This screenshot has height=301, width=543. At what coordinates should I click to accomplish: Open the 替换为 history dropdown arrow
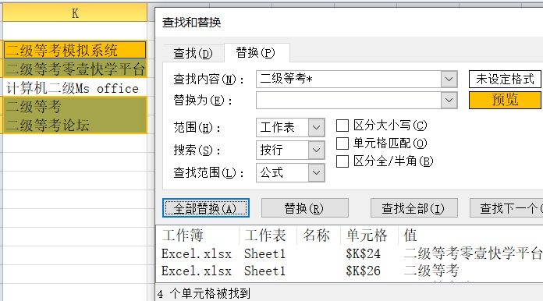point(449,101)
